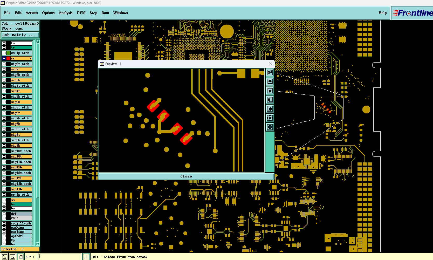Open the Analysis menu
The image size is (433, 260).
[66, 13]
